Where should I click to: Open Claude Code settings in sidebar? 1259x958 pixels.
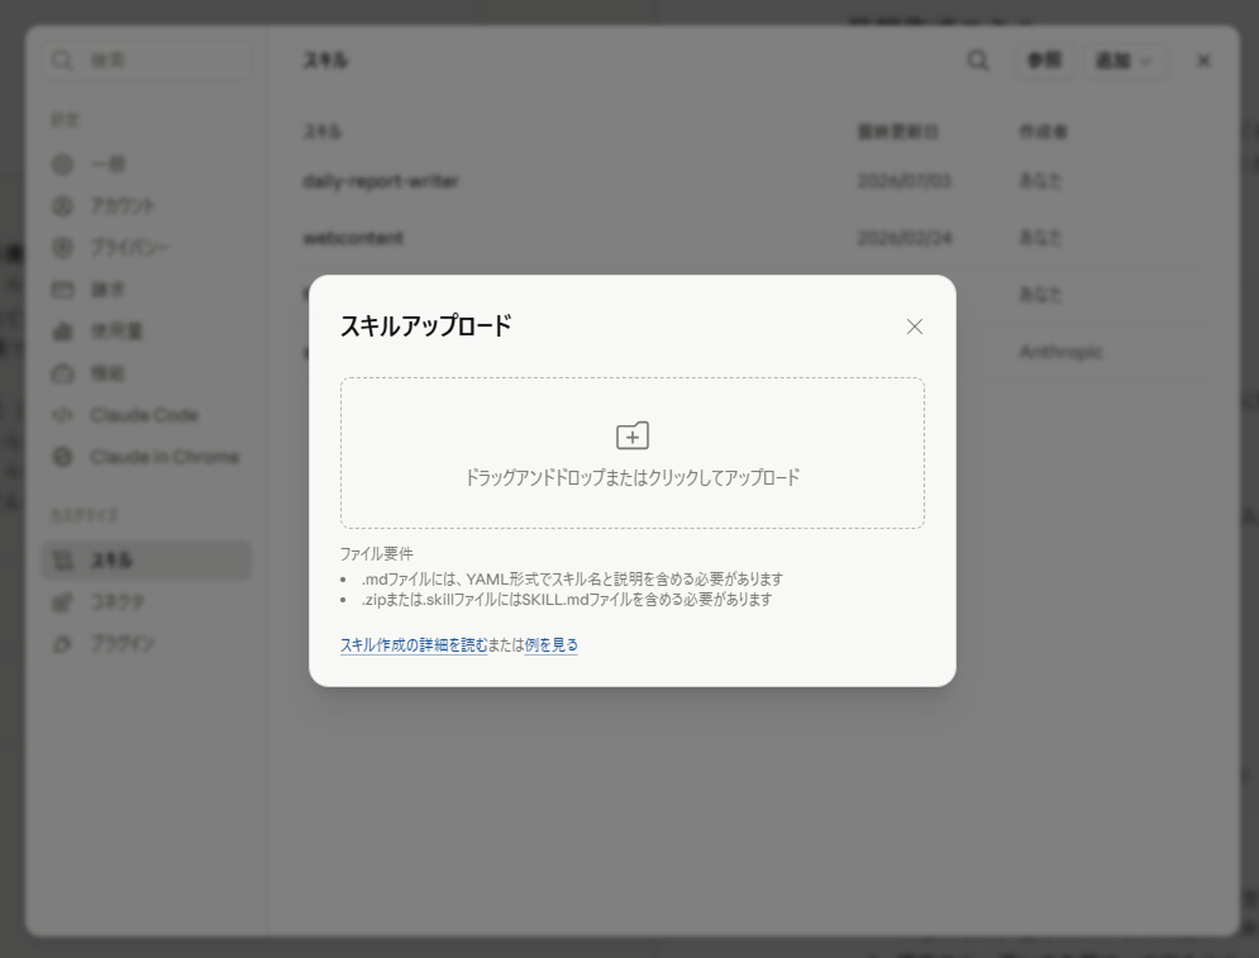point(147,415)
